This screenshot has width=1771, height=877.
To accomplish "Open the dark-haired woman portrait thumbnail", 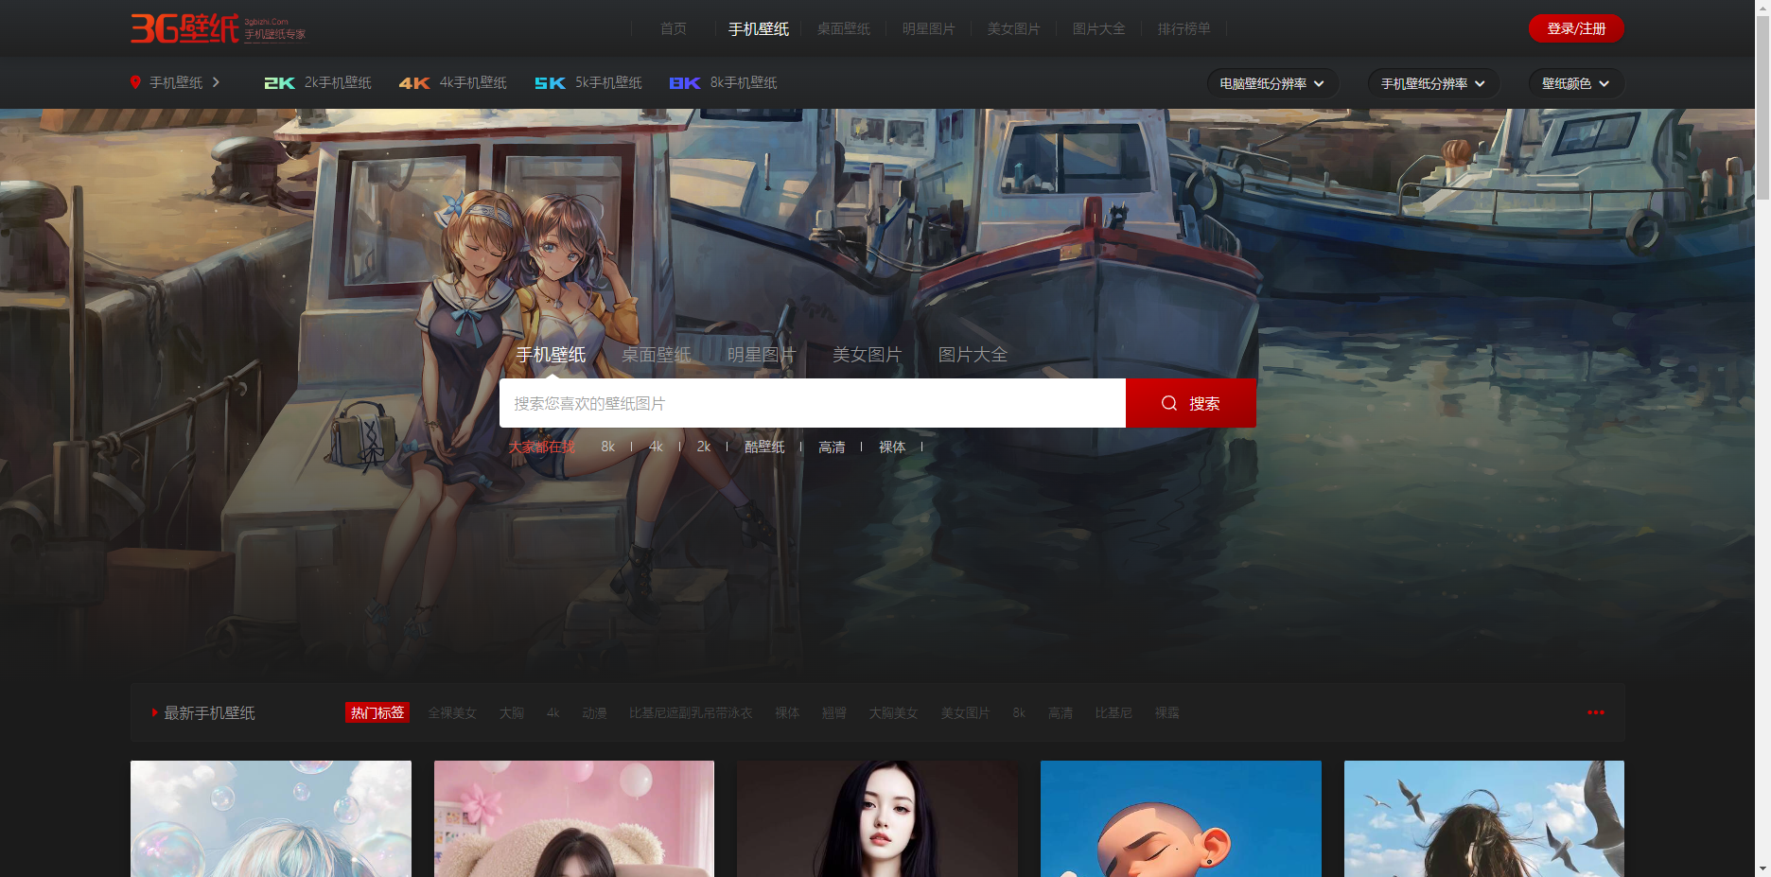I will [x=878, y=818].
